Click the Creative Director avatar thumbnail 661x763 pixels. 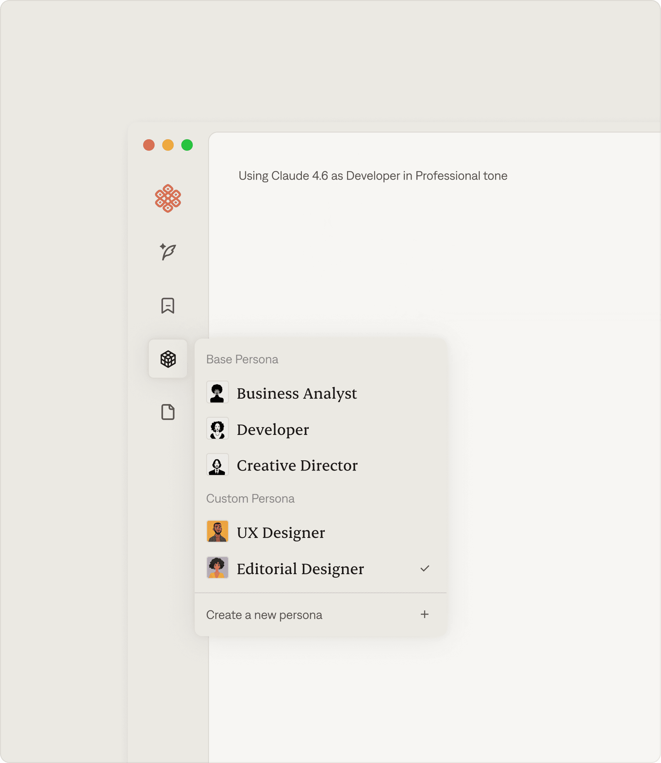click(x=217, y=464)
